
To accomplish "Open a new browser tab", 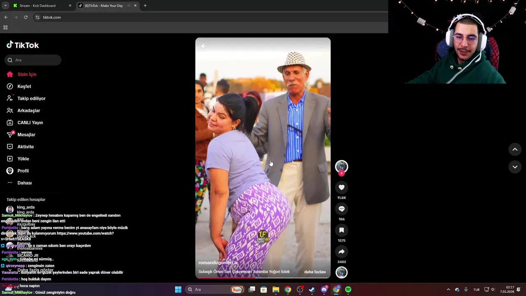I will (145, 6).
